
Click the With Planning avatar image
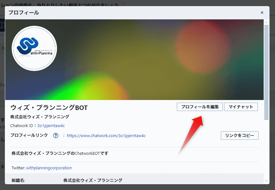(34, 48)
